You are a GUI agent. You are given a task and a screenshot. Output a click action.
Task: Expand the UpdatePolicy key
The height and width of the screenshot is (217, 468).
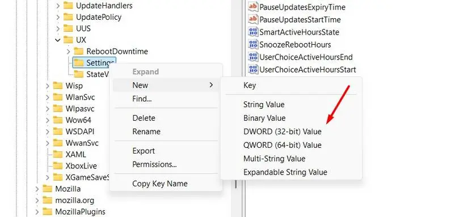(58, 17)
